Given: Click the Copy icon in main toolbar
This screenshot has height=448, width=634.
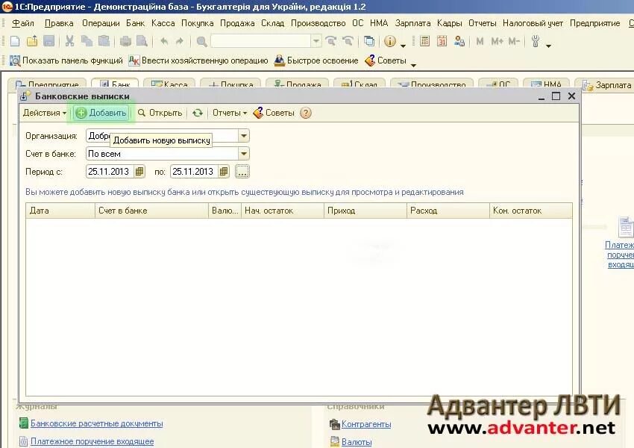Looking at the screenshot, I should click(x=87, y=41).
